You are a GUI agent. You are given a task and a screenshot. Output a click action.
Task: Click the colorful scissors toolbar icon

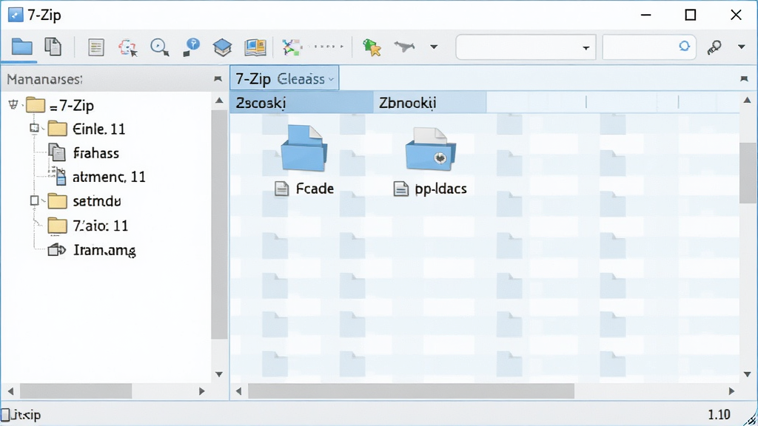292,47
